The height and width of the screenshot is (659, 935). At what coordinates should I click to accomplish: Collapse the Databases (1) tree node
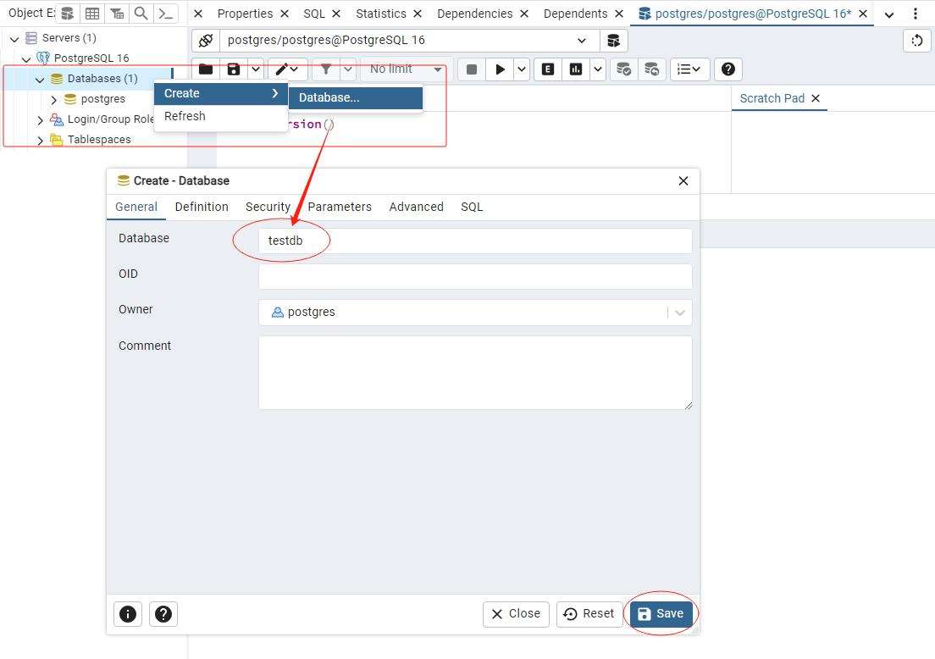point(40,80)
